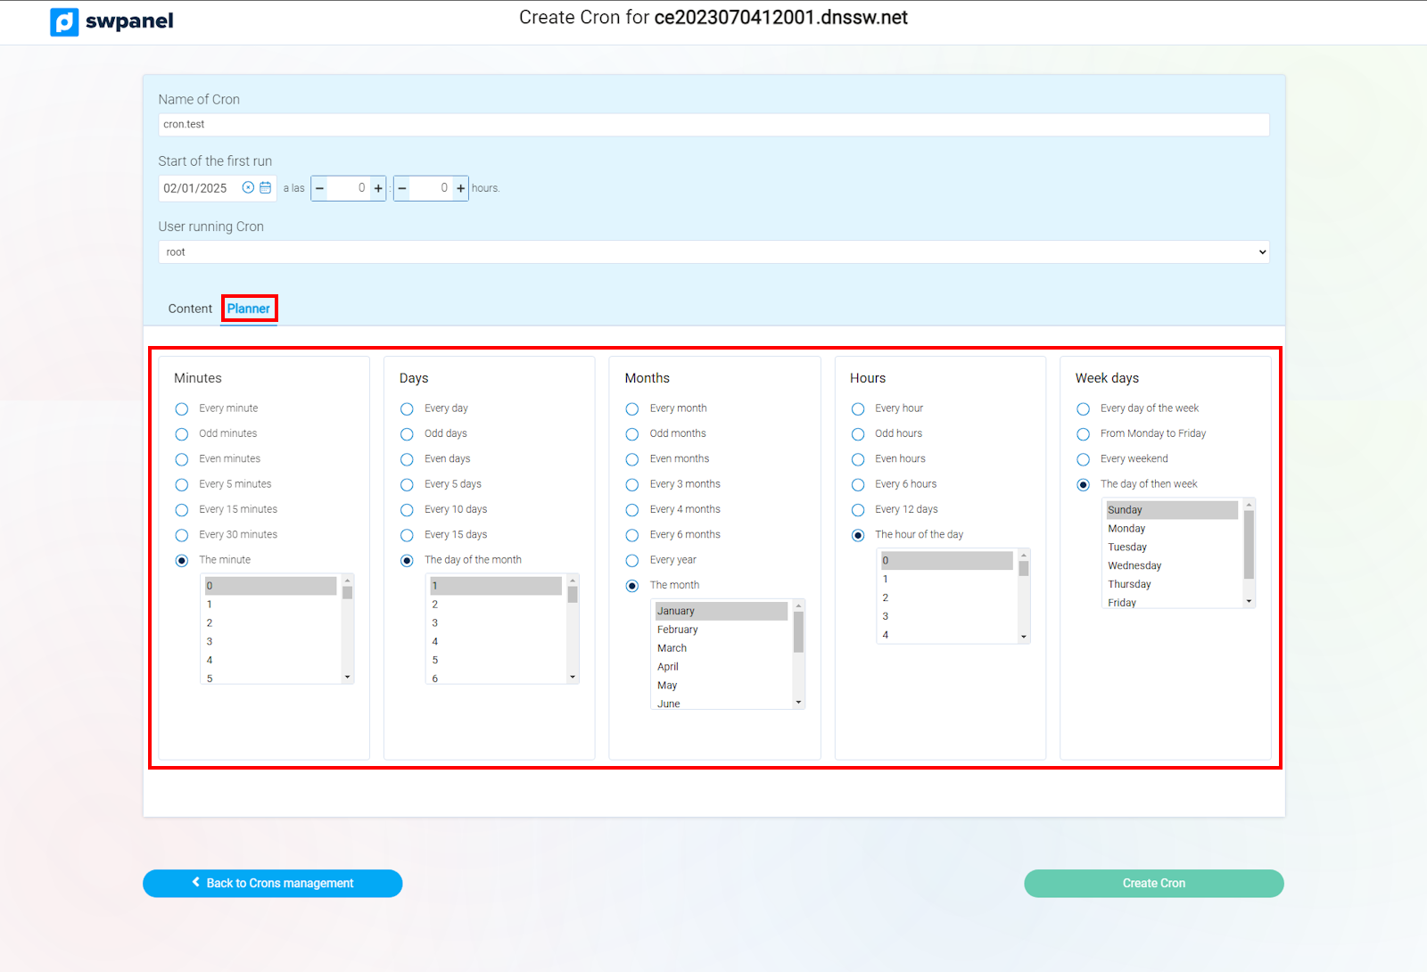
Task: Open the calendar date picker
Action: pos(265,188)
